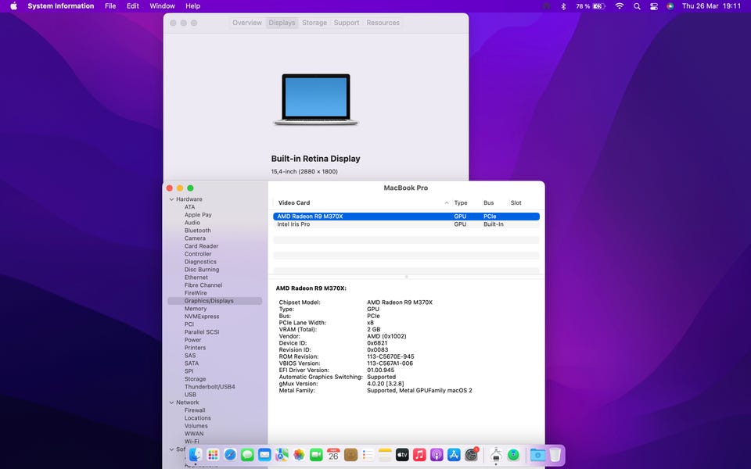Select the Intel Iris Pro row

click(x=294, y=224)
